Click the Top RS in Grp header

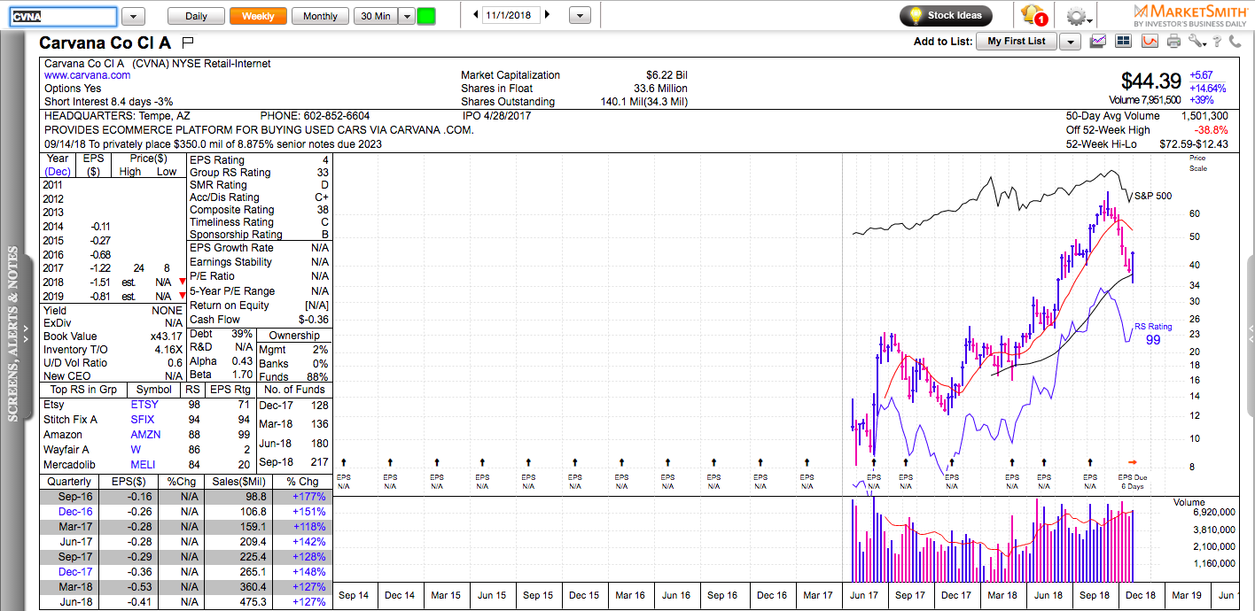84,390
